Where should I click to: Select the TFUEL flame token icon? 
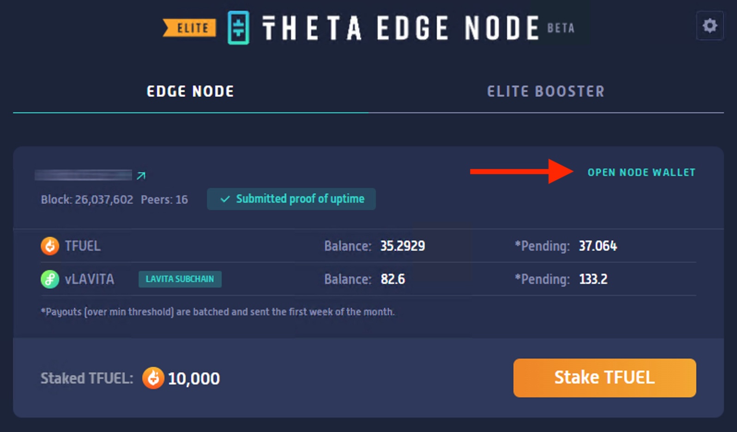[x=50, y=246]
